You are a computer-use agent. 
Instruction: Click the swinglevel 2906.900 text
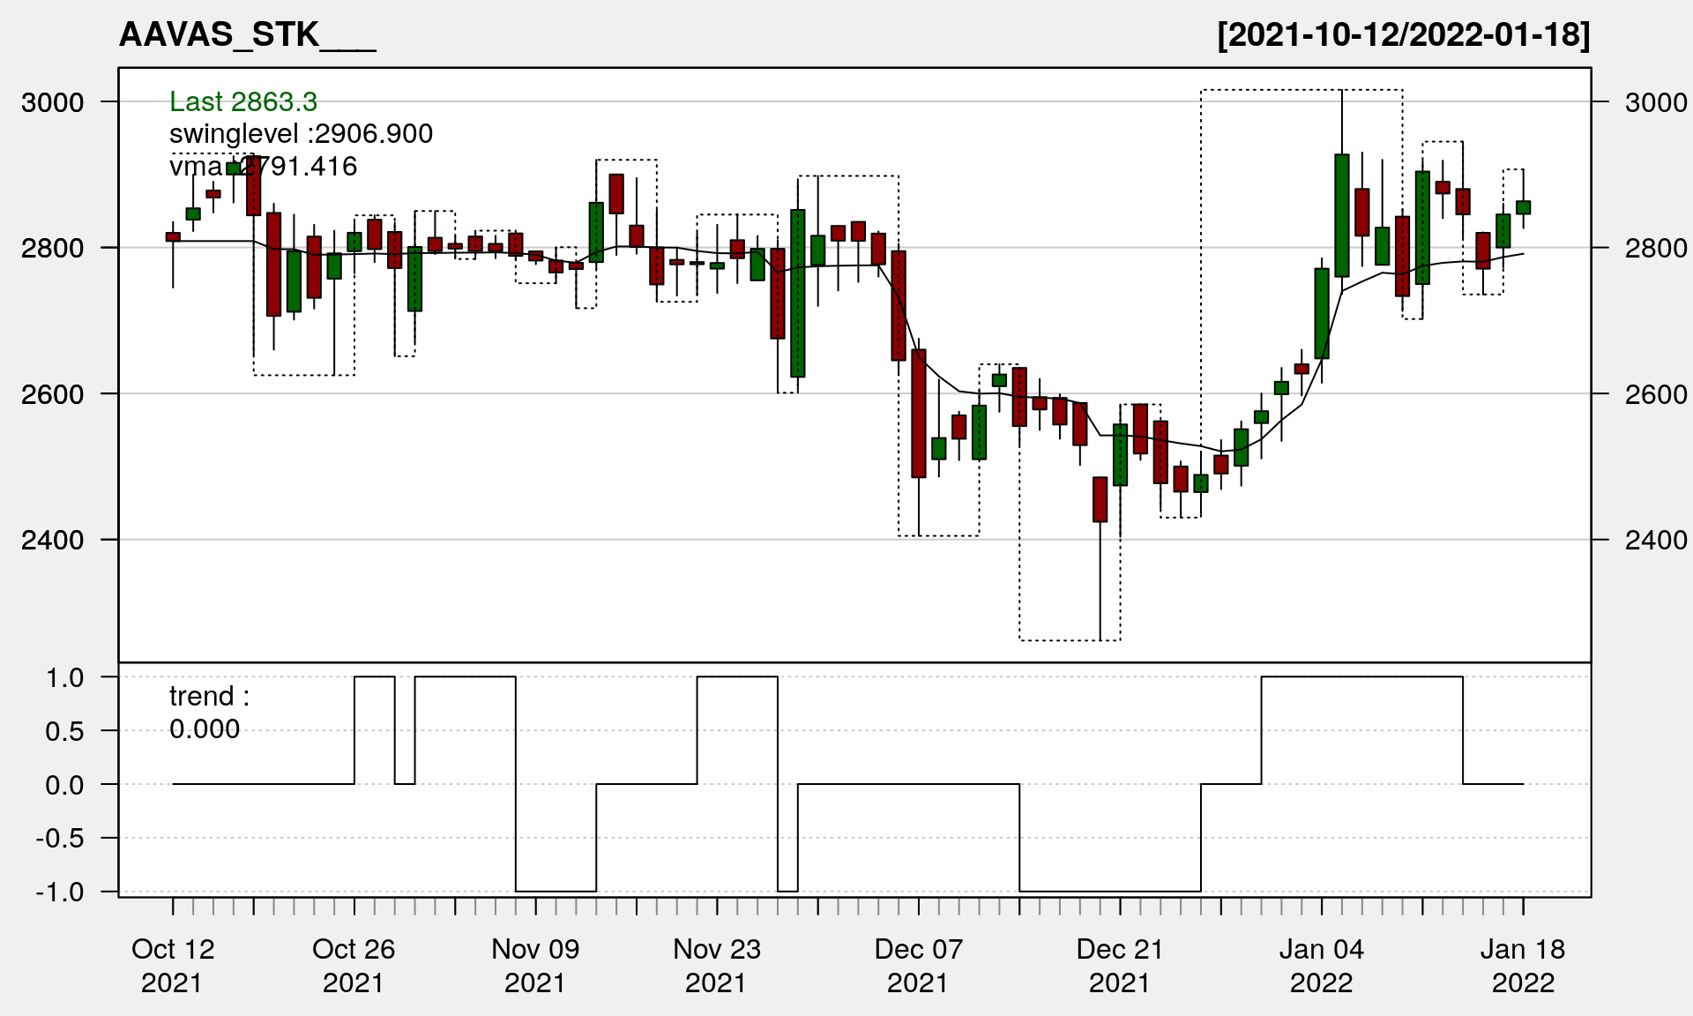[301, 134]
